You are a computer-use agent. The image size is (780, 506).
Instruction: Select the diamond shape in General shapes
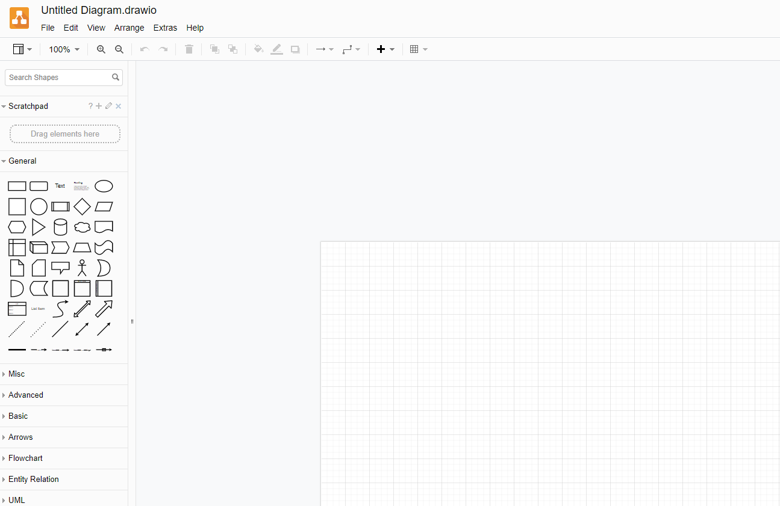coord(82,206)
